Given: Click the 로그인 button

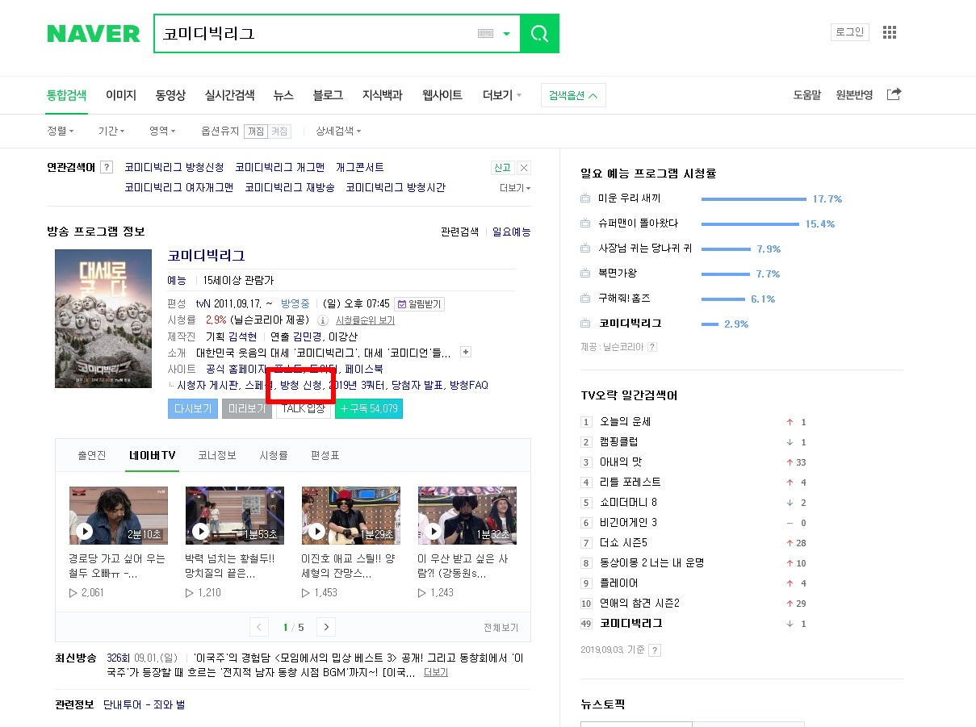Looking at the screenshot, I should point(849,32).
